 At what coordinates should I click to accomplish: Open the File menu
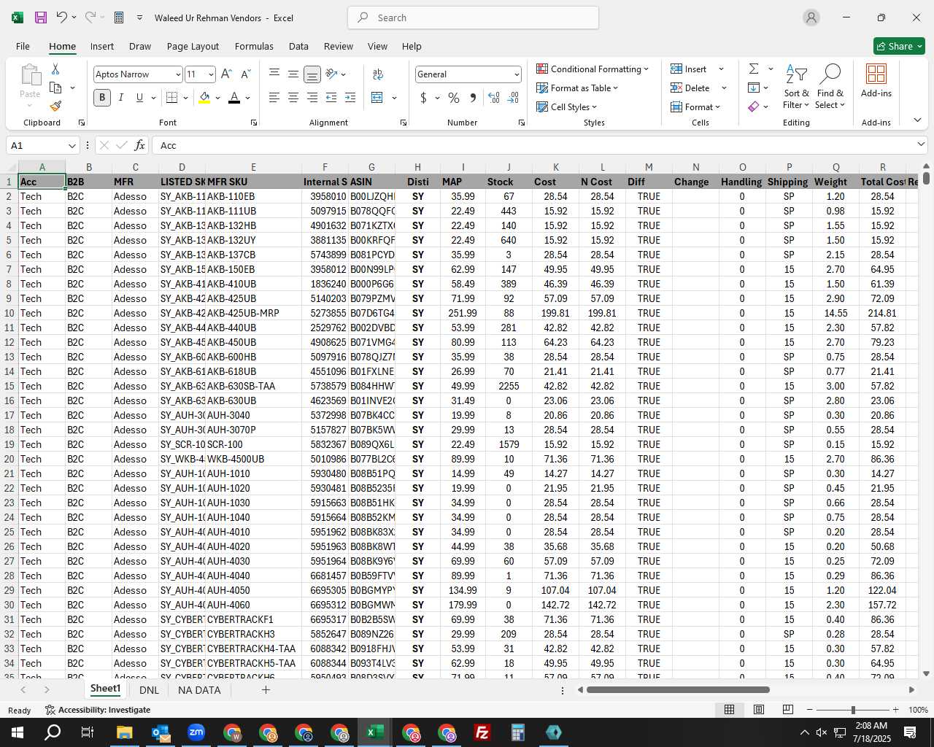(23, 46)
